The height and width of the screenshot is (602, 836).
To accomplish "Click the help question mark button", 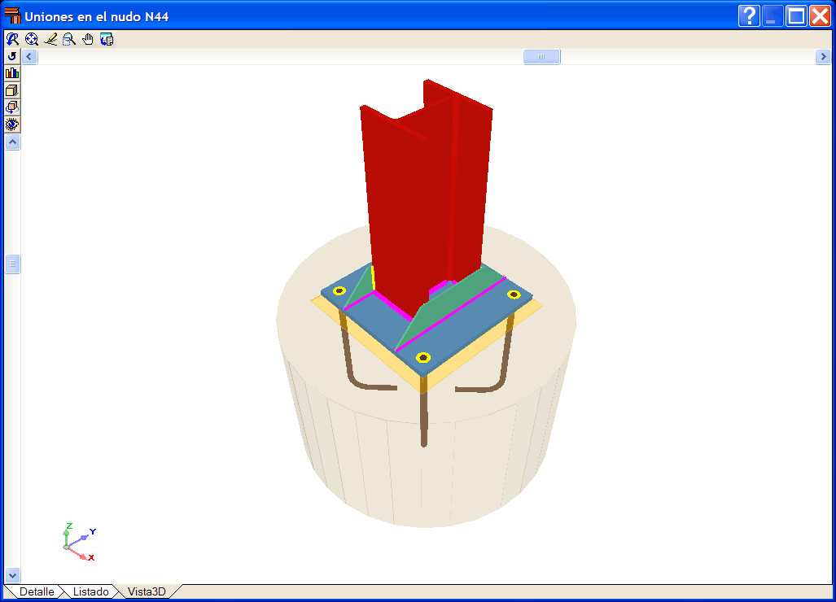I will click(x=749, y=16).
